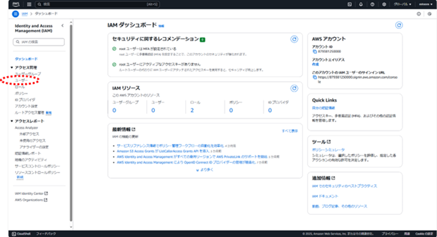The image size is (437, 237).
Task: Click the IAM breadcrumb link
Action: (25, 14)
